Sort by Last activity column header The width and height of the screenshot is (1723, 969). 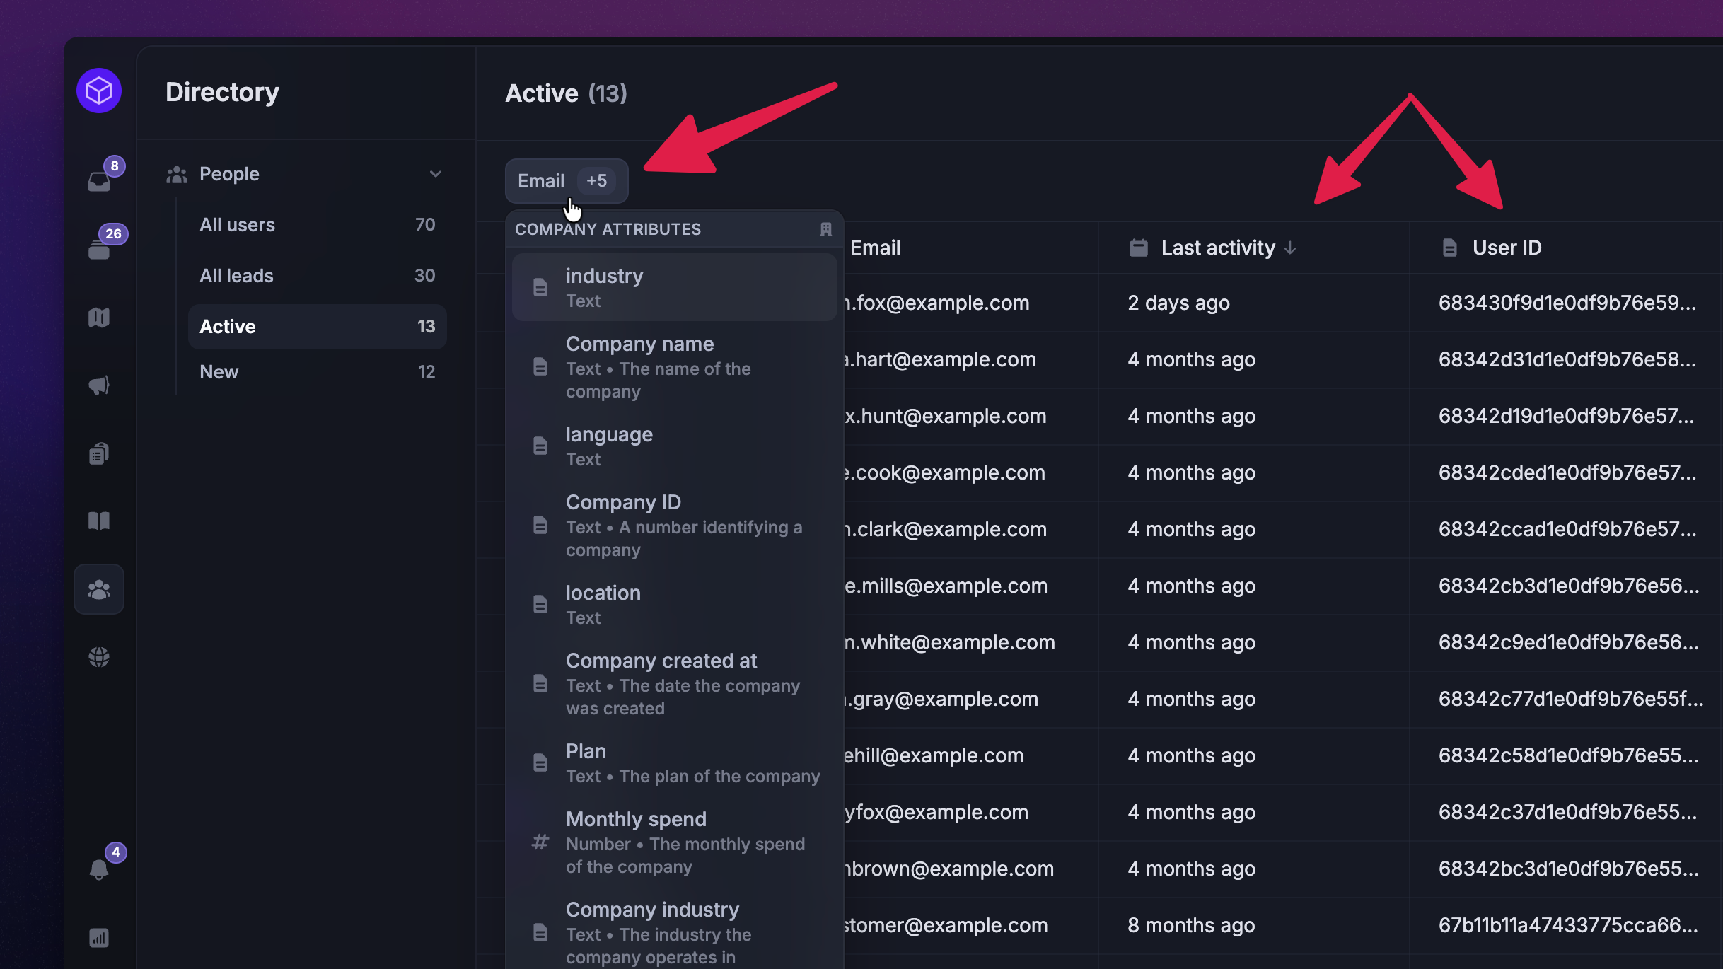1218,248
